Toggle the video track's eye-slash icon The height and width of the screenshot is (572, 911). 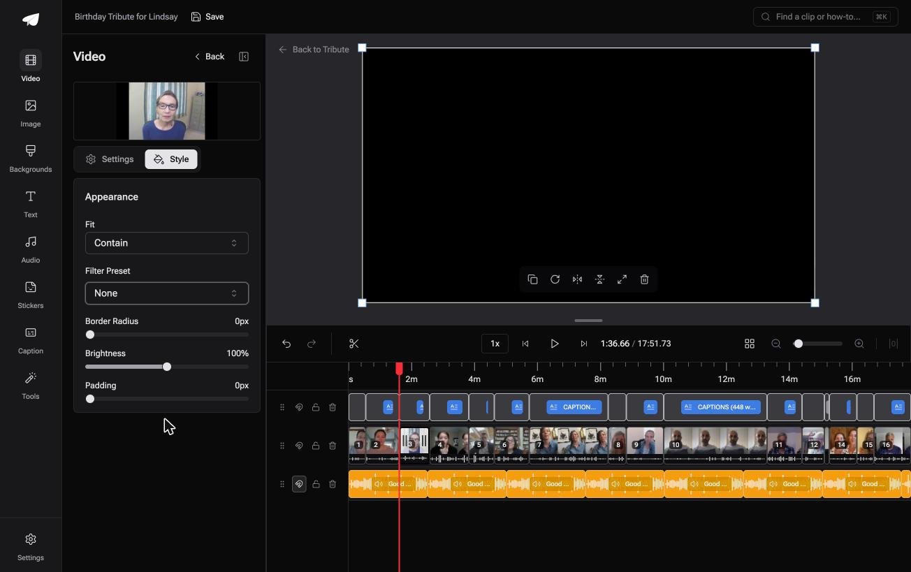click(x=299, y=446)
